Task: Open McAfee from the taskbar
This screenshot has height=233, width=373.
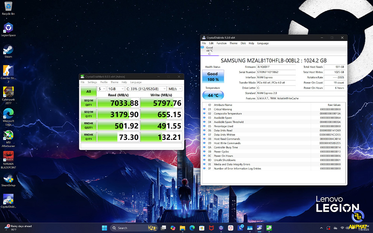Action: pos(211,228)
